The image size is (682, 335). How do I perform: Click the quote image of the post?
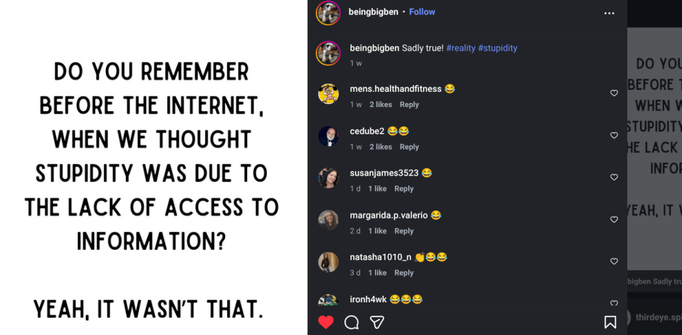tap(153, 167)
